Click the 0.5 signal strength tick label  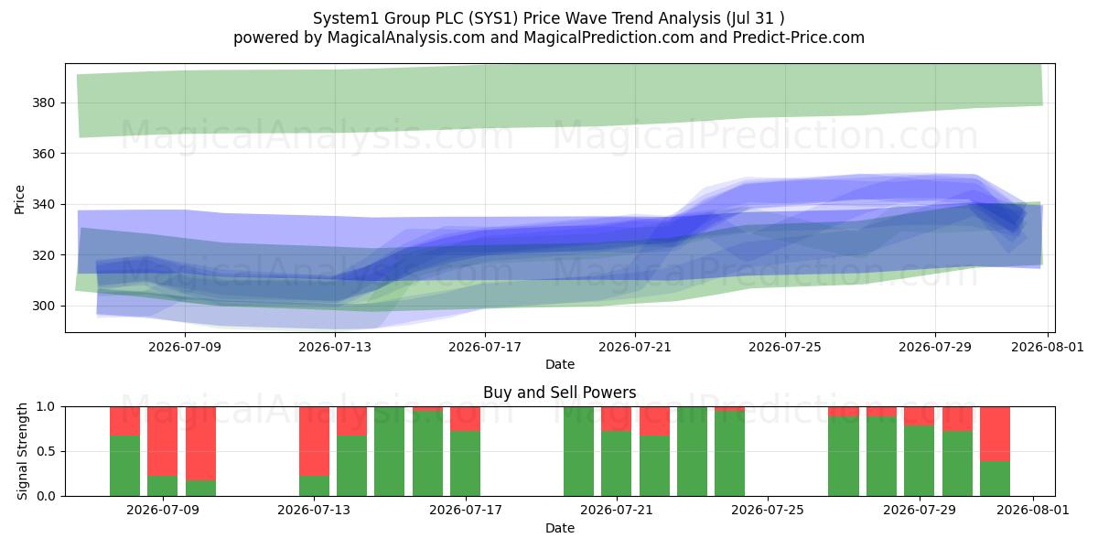coord(48,451)
